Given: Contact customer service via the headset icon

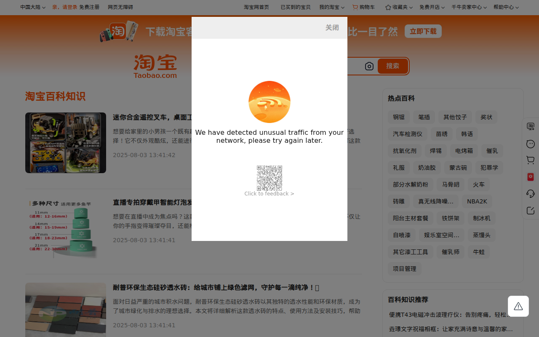Looking at the screenshot, I should pyautogui.click(x=530, y=193).
